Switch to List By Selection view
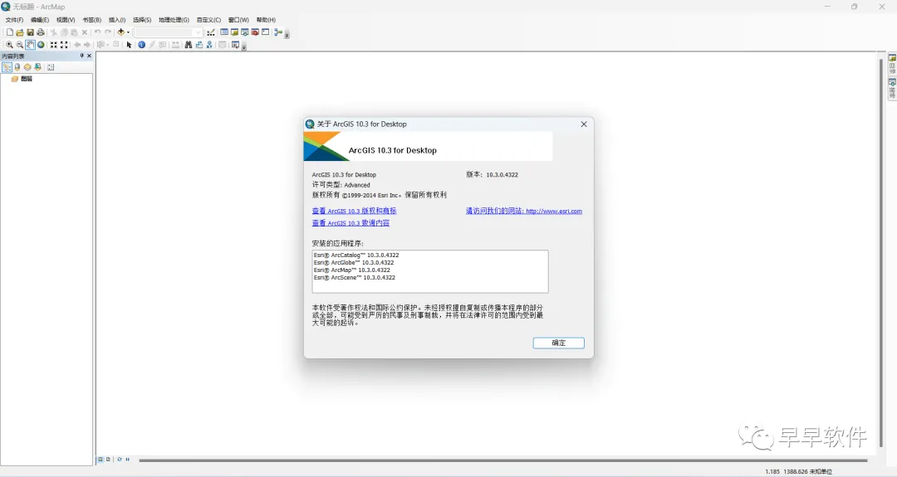The width and height of the screenshot is (897, 477). pos(37,67)
